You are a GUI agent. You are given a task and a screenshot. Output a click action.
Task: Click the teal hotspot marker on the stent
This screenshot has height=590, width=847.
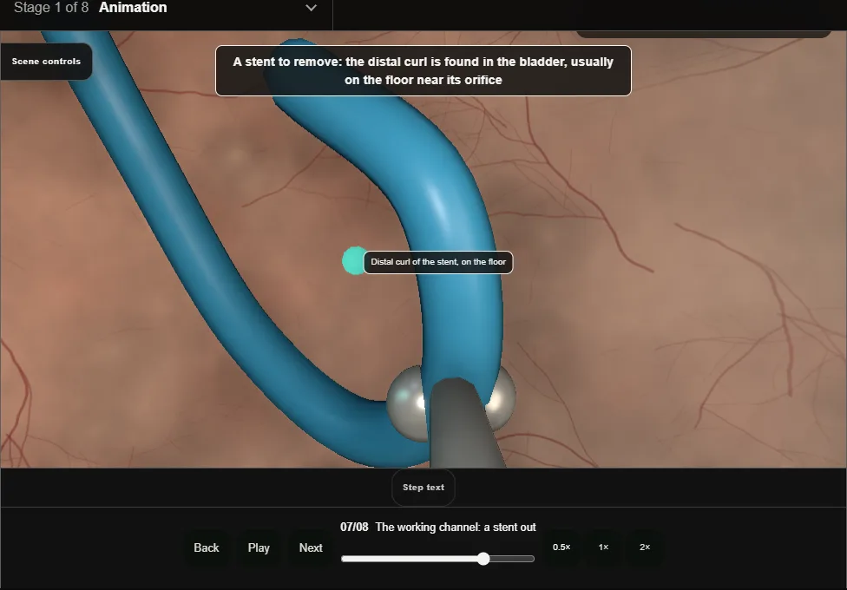point(354,261)
